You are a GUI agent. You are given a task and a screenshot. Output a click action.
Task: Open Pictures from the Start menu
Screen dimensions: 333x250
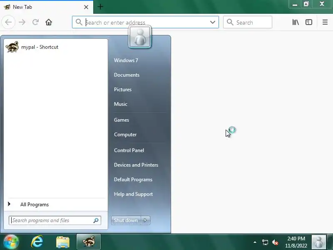(123, 90)
